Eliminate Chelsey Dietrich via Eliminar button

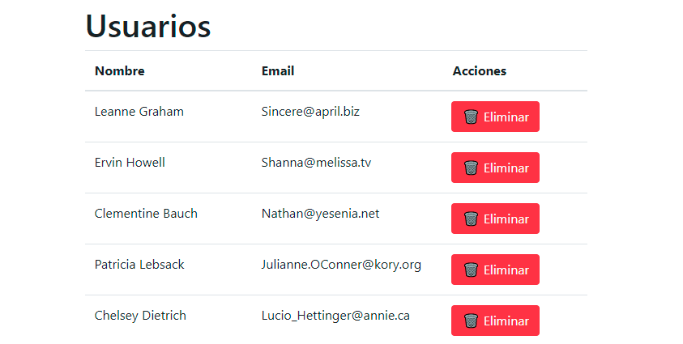(x=495, y=321)
